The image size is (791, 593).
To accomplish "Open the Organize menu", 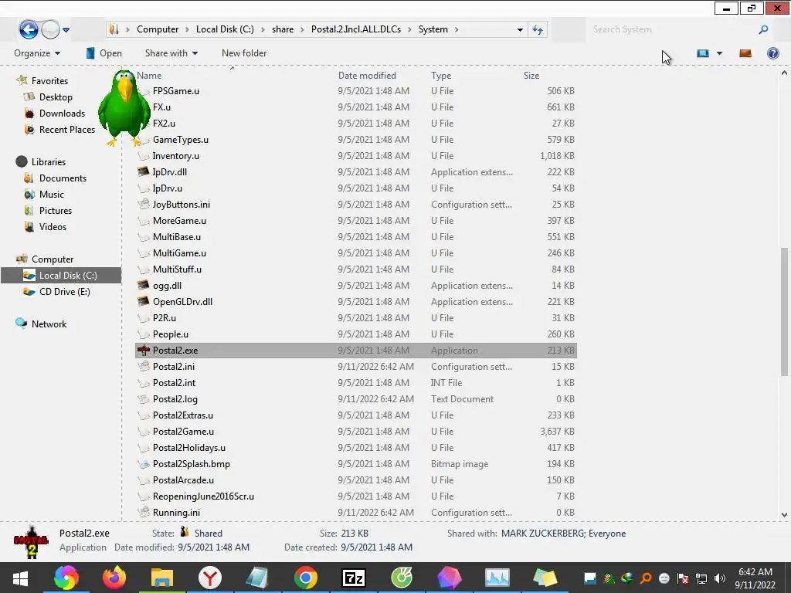I will point(37,53).
